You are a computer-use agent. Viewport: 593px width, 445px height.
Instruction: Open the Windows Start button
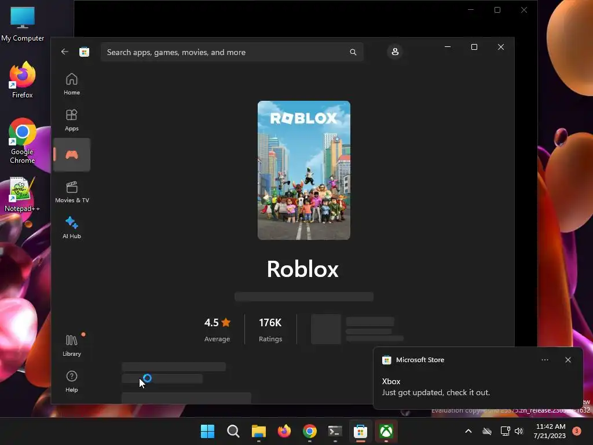(x=207, y=431)
